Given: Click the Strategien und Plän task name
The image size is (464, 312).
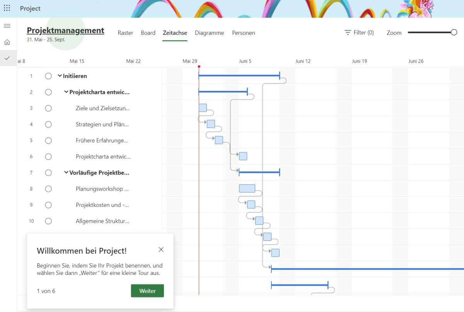Looking at the screenshot, I should click(102, 124).
